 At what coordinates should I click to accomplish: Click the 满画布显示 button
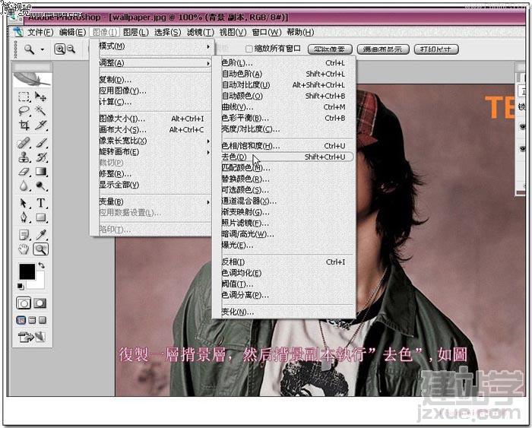[383, 49]
